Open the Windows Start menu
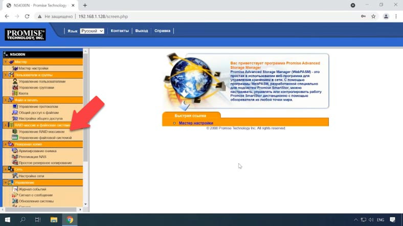Screen dimensions: 403x226 (x=8, y=219)
